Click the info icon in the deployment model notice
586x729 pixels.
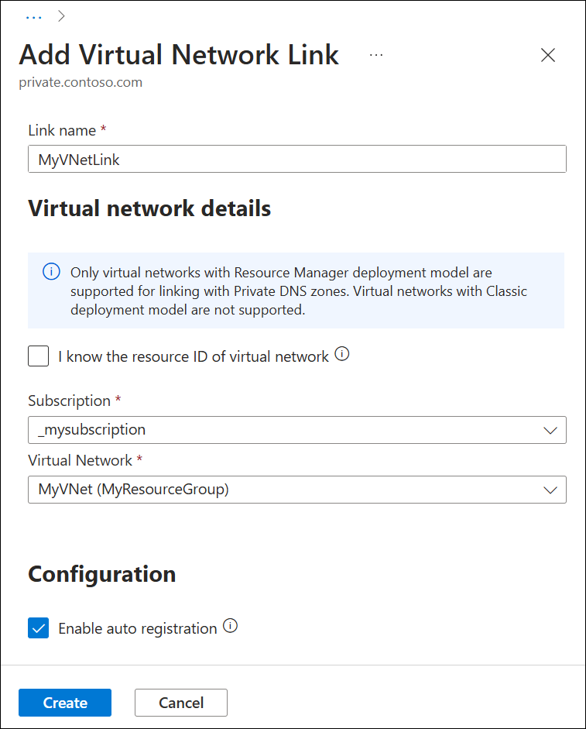coord(51,272)
